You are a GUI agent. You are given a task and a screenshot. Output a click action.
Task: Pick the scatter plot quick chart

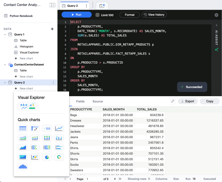pos(35,157)
